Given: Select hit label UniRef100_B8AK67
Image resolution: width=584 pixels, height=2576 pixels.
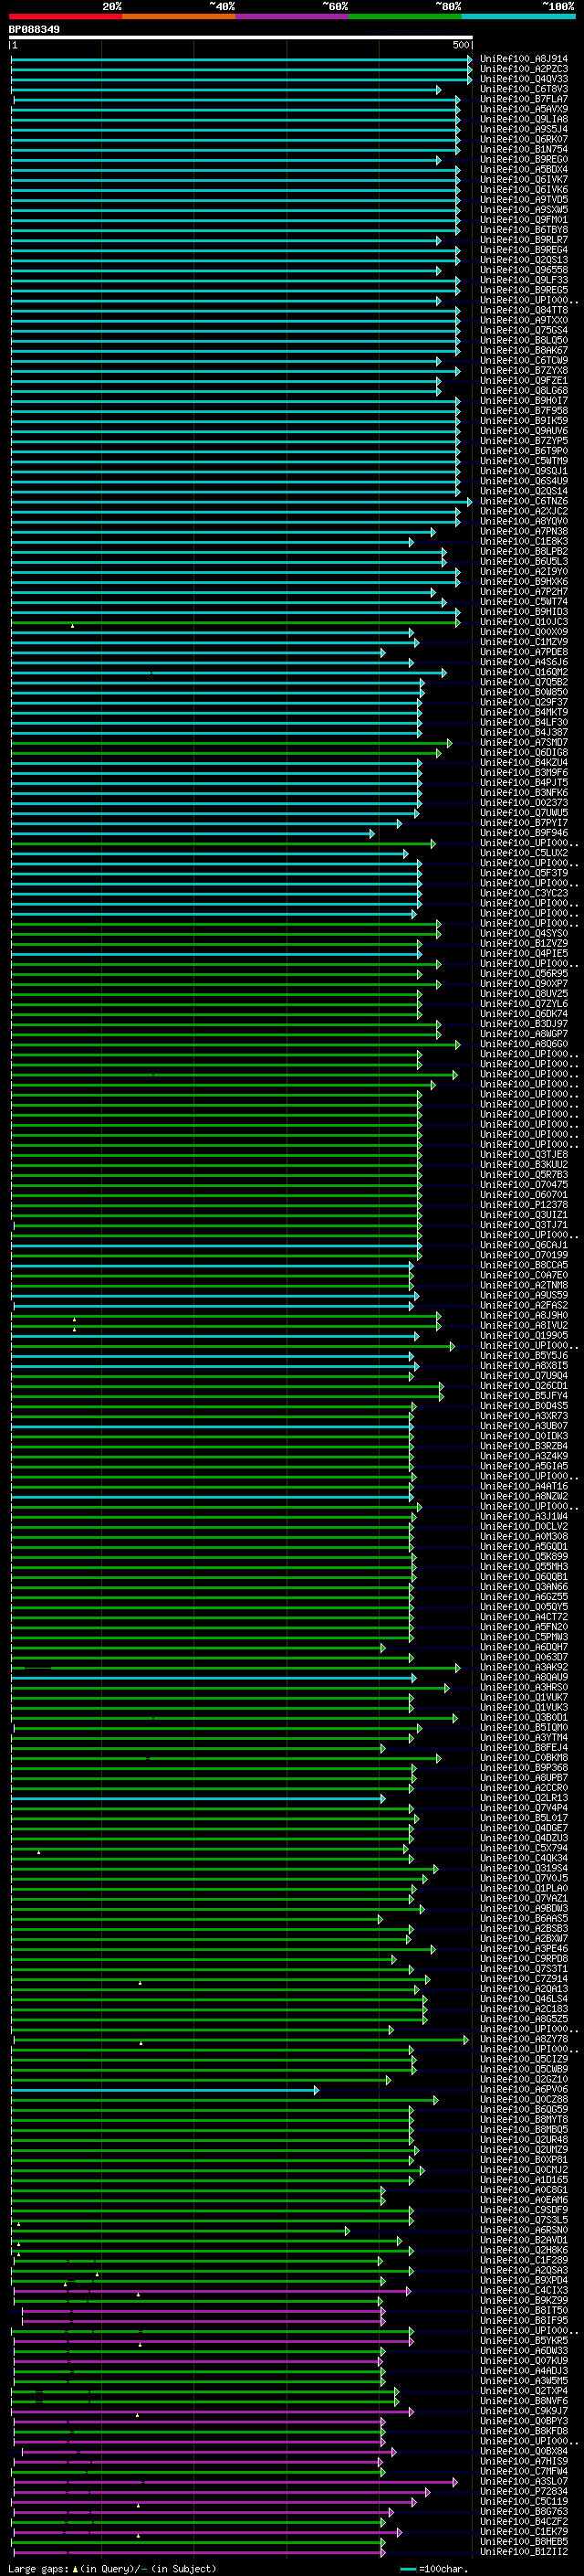Looking at the screenshot, I should click(524, 351).
